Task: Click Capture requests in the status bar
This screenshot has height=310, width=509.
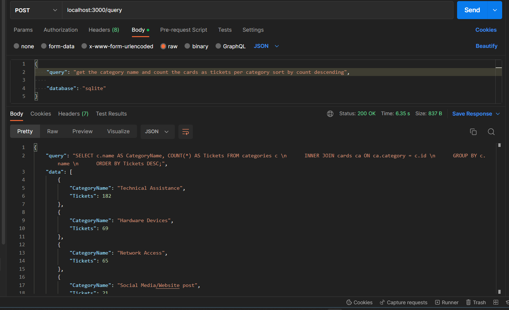Action: pos(403,302)
